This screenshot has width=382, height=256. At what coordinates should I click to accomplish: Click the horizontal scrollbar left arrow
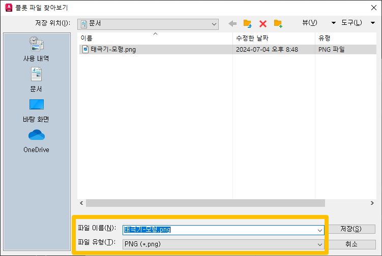coord(81,203)
